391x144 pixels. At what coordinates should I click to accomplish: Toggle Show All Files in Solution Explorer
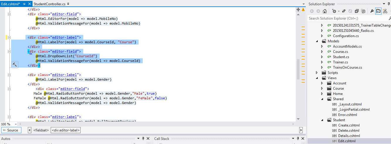[x=363, y=11]
